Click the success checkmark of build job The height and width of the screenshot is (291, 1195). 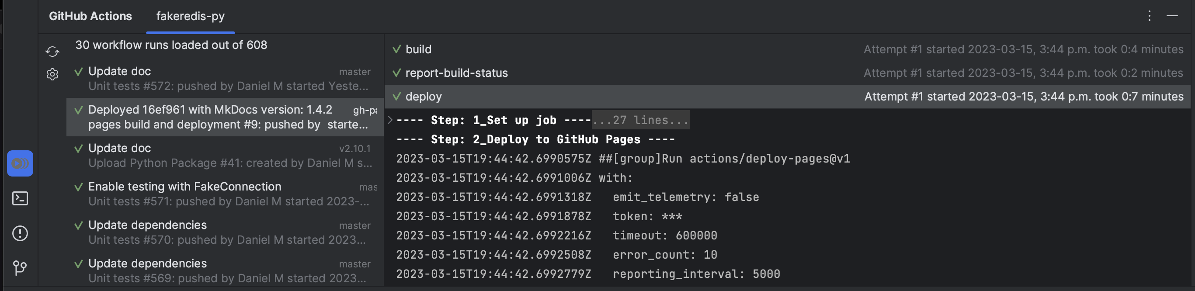(x=396, y=49)
